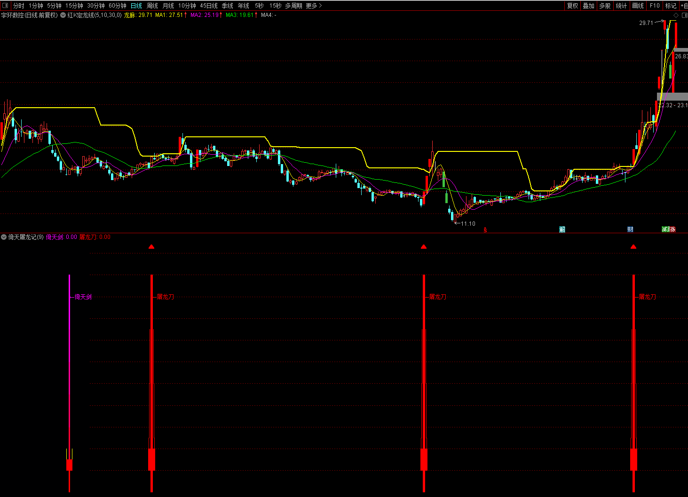The image size is (688, 497).
Task: Add stock to 自选 watchlist
Action: click(x=684, y=6)
